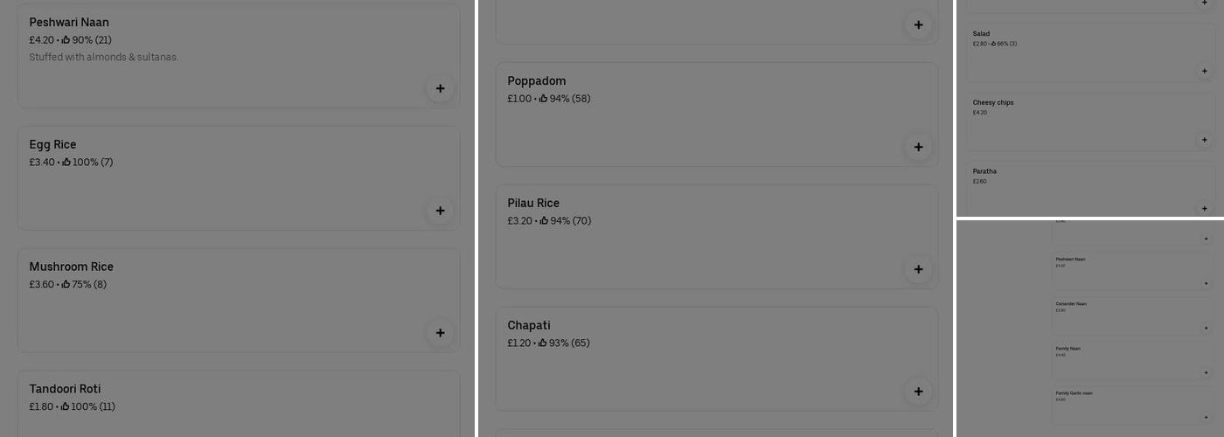Open the Tandoori Roti item details

(x=65, y=389)
